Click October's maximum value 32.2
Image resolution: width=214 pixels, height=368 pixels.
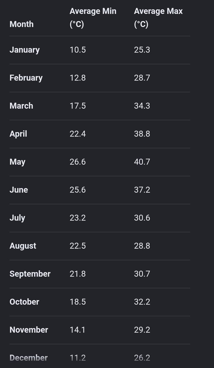(x=142, y=302)
